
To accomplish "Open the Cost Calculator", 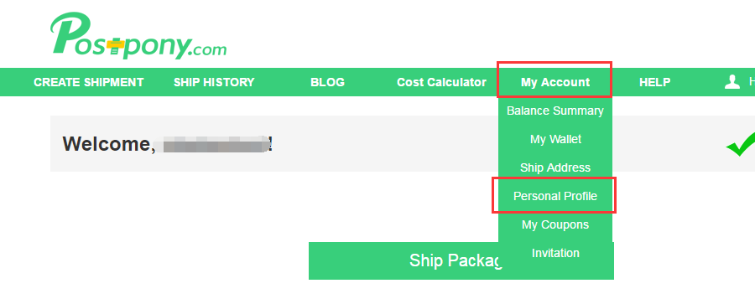I will pyautogui.click(x=441, y=82).
